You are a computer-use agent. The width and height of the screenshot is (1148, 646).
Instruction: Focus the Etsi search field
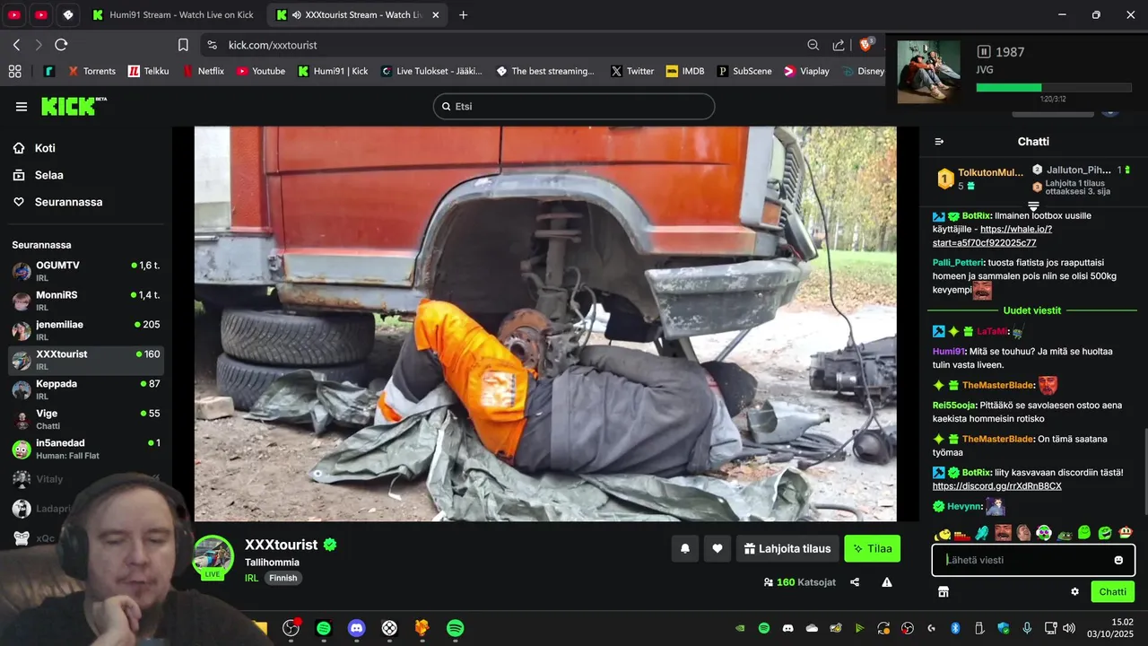(x=574, y=106)
